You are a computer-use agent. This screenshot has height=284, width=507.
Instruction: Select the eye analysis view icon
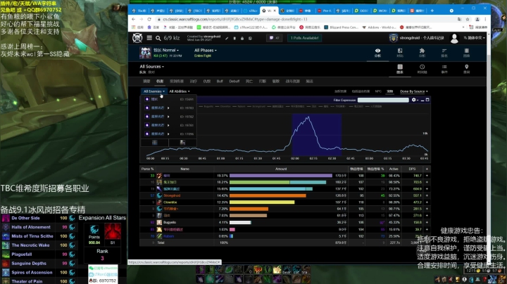377,53
